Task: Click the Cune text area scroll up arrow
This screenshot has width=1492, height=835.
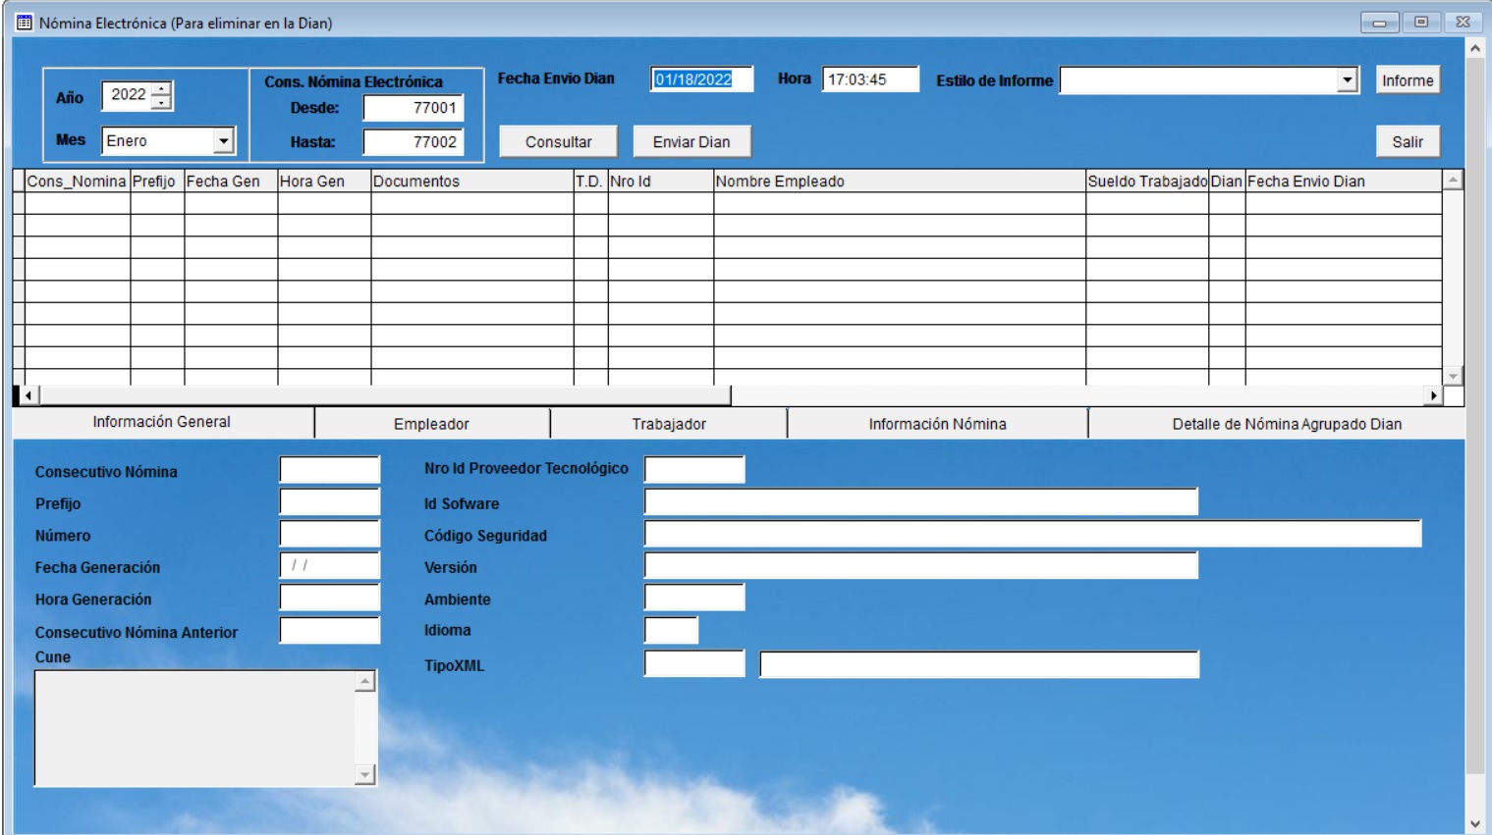Action: 365,681
